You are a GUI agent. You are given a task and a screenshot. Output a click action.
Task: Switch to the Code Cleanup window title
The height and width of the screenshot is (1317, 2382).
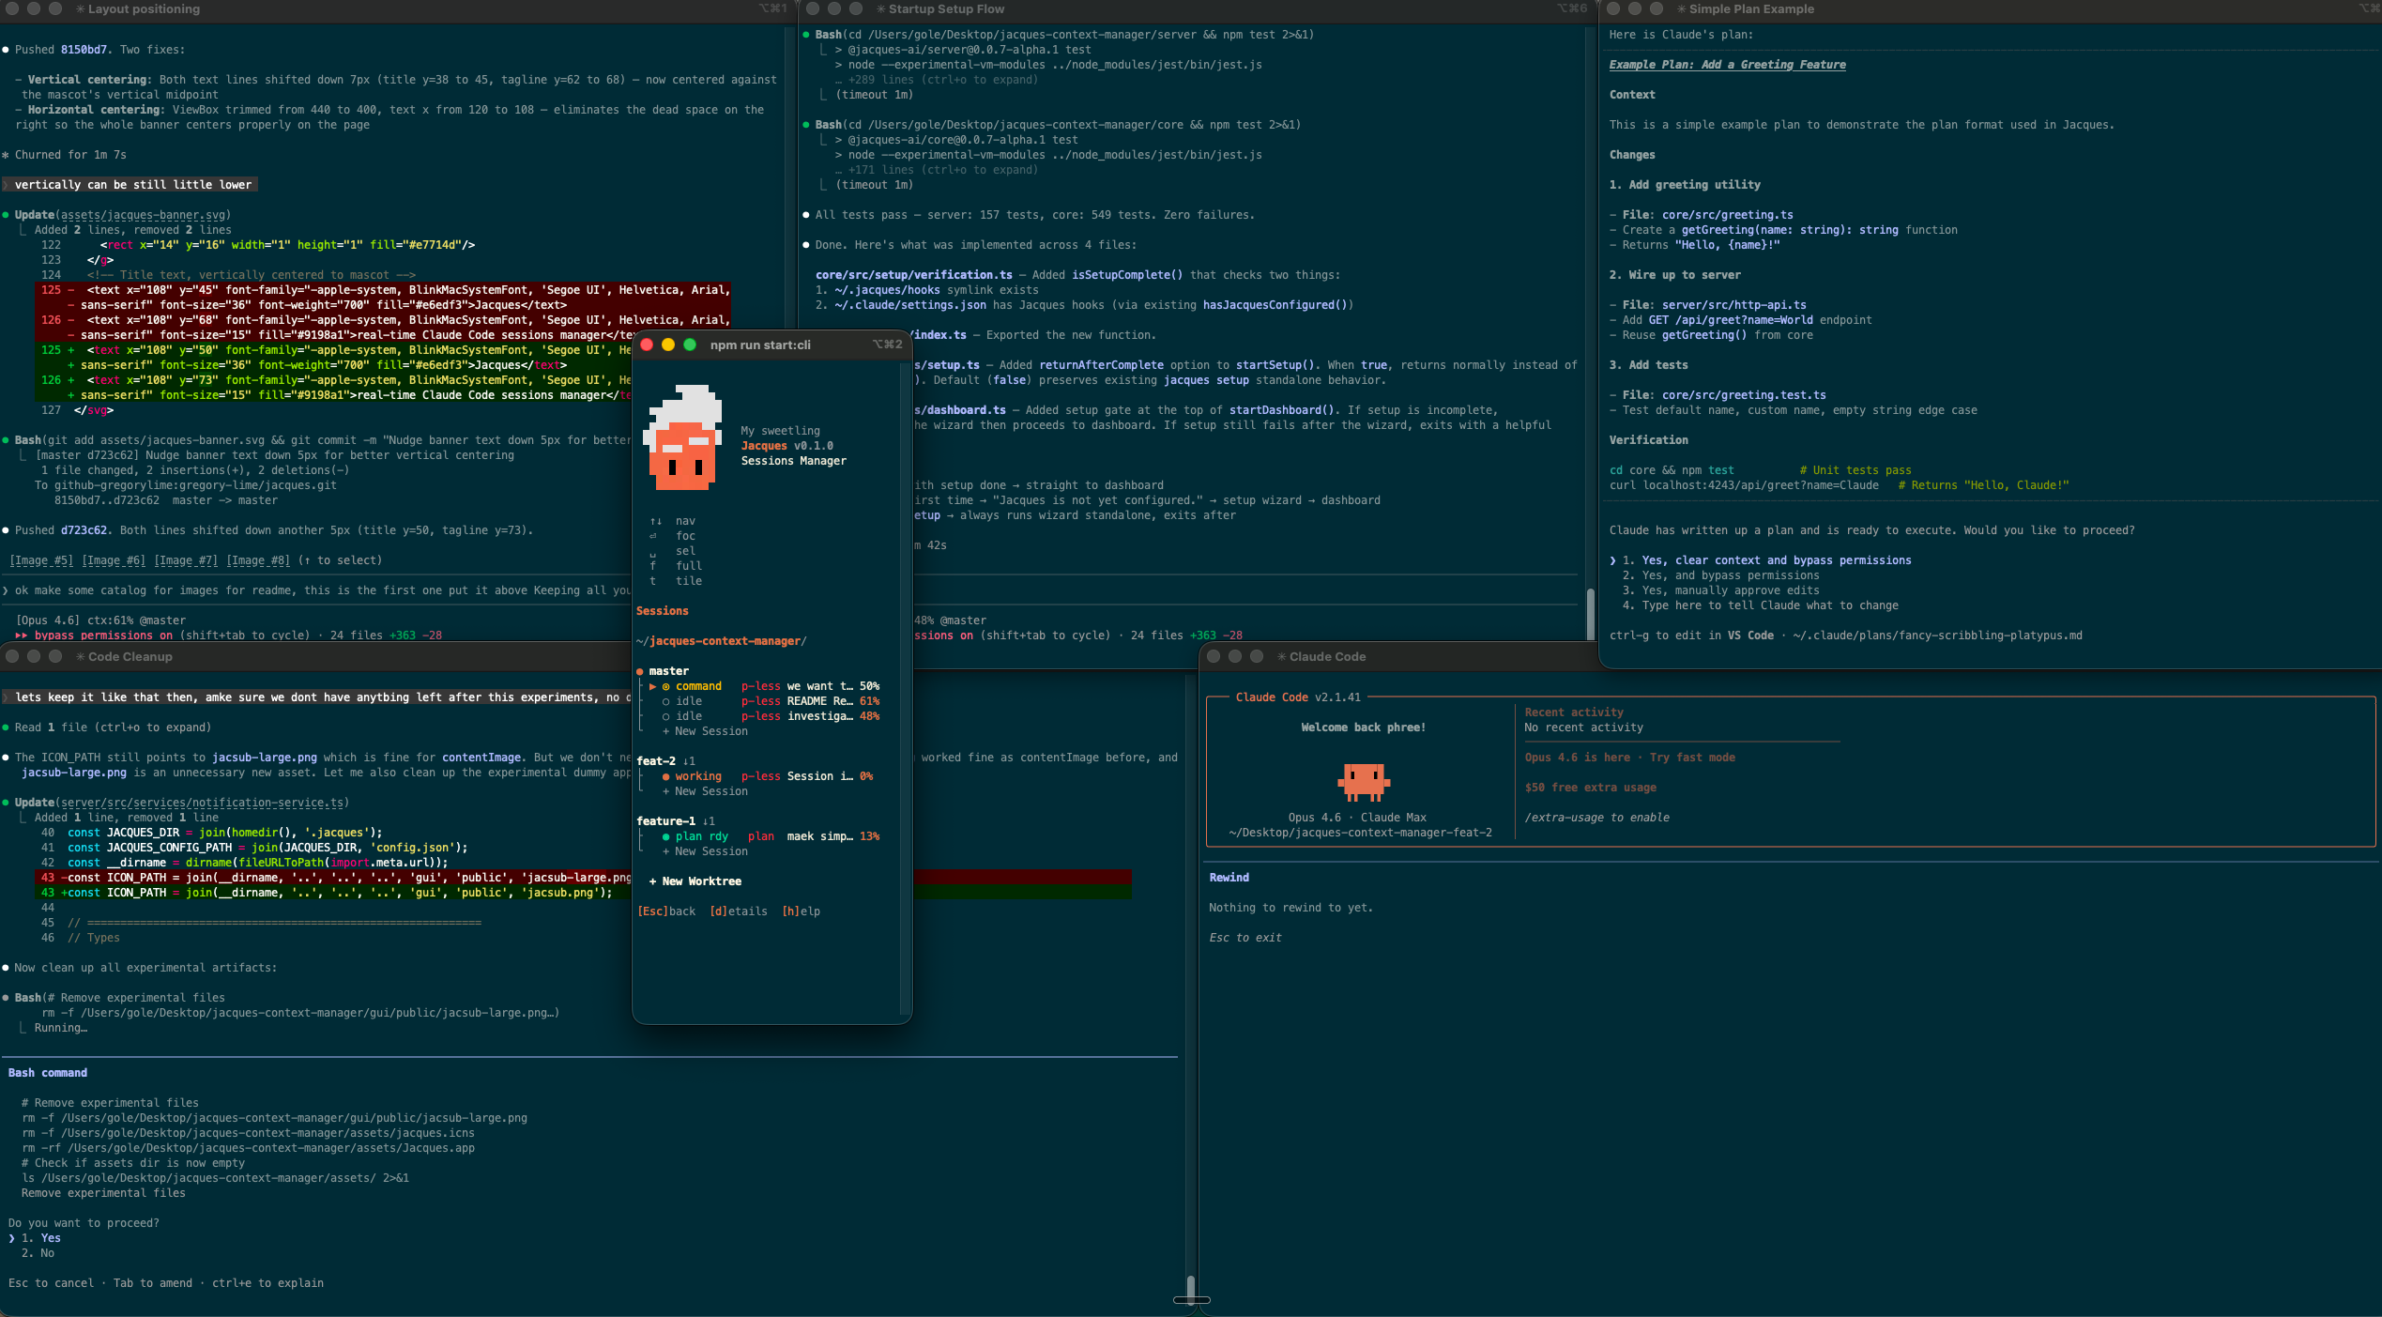(130, 657)
